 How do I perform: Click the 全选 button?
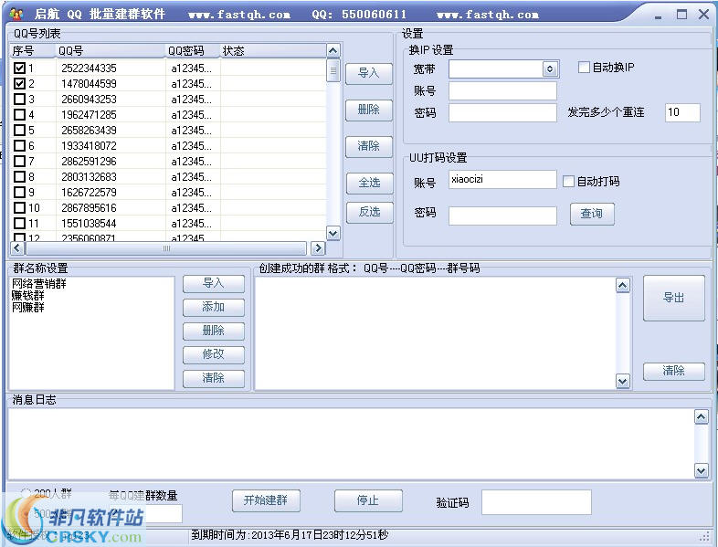[370, 184]
